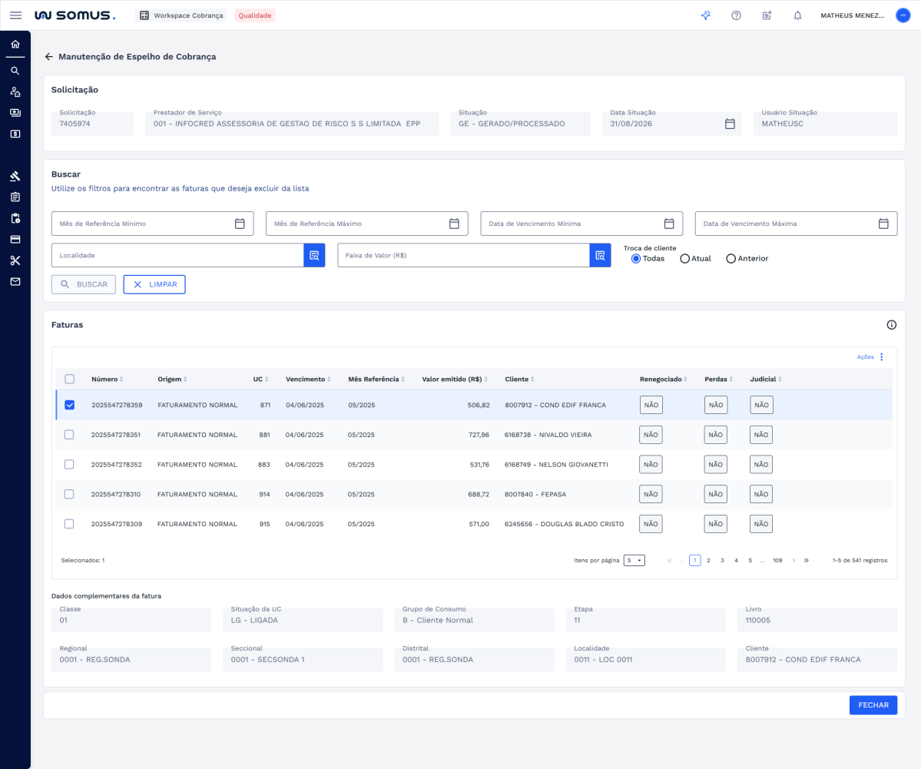This screenshot has width=921, height=769.
Task: Go to home in sidebar
Action: click(x=15, y=44)
